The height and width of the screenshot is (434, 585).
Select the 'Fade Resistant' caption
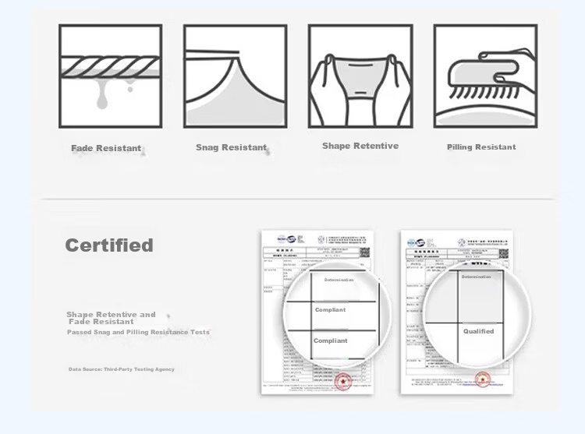pyautogui.click(x=106, y=148)
